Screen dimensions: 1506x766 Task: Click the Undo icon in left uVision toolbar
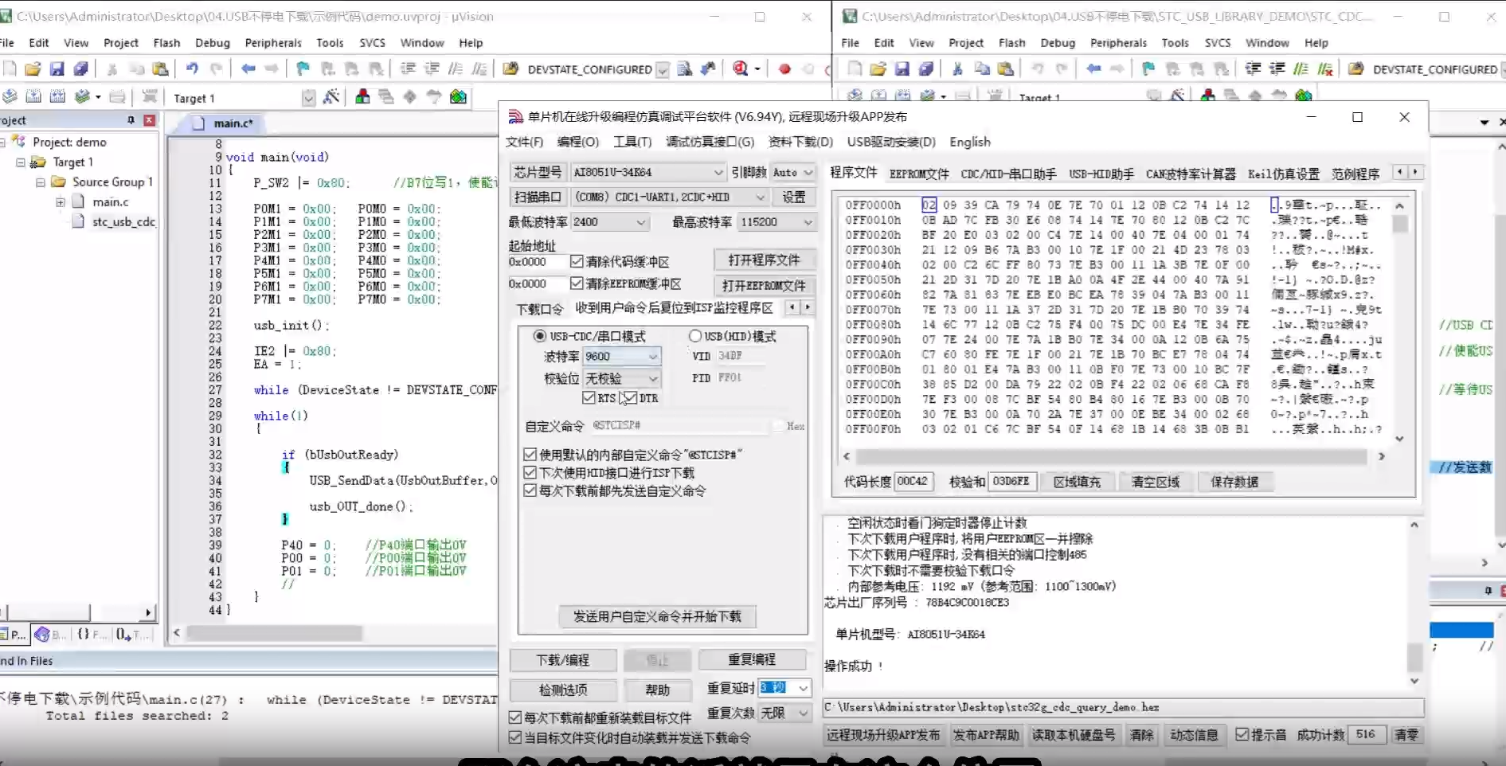click(192, 69)
